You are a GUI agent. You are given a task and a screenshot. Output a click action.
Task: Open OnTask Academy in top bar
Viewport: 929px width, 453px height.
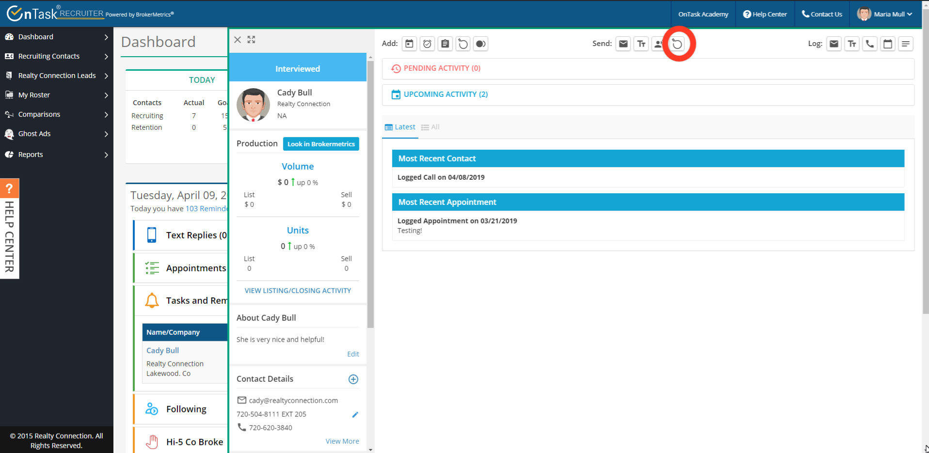click(x=703, y=14)
